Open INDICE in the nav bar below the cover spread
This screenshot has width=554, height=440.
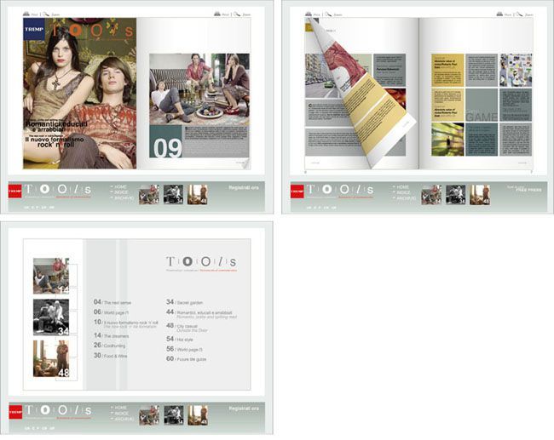point(121,192)
